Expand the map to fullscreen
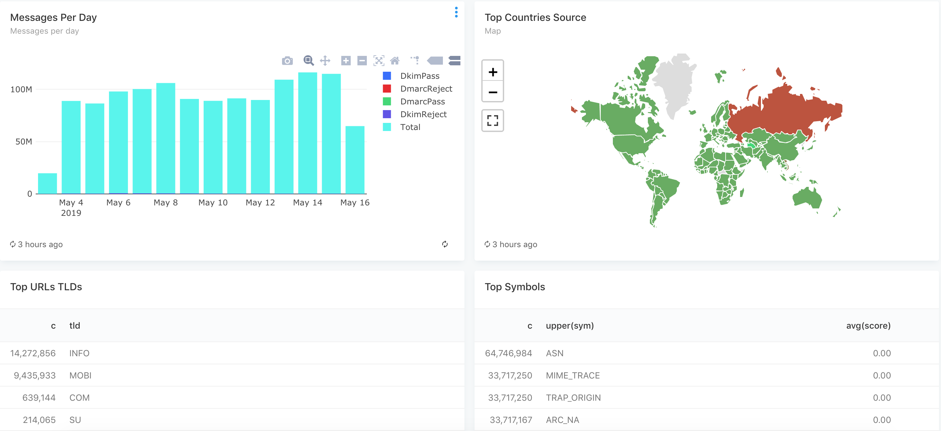941x431 pixels. 492,121
